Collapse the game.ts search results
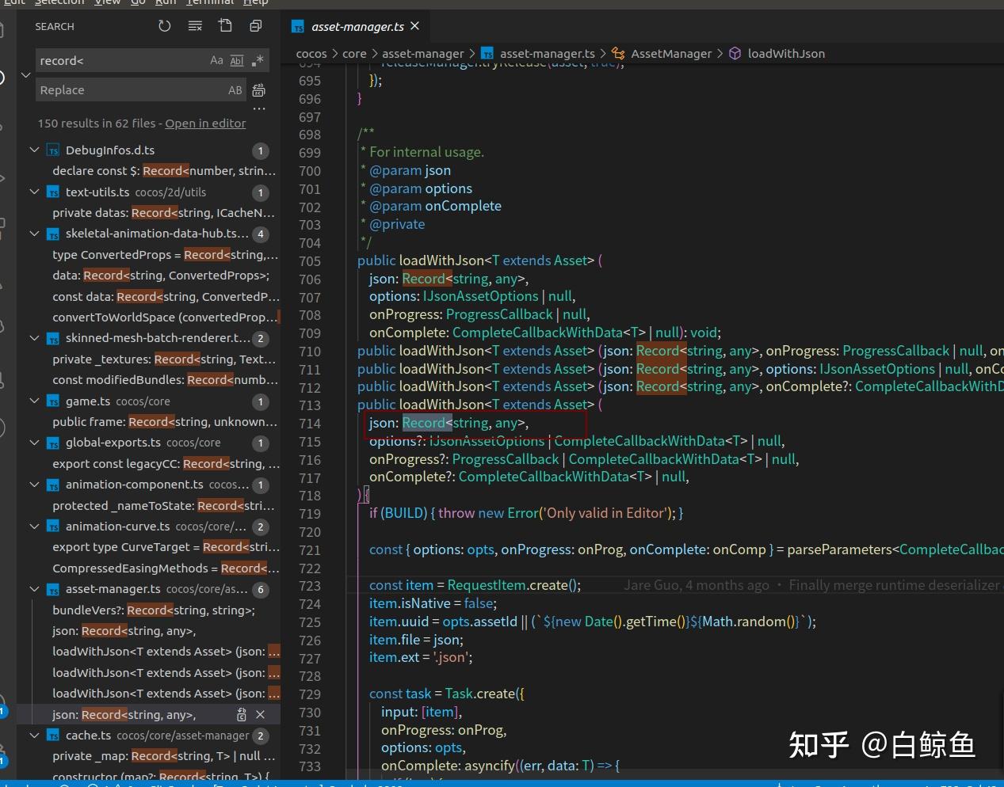This screenshot has height=787, width=1004. 34,401
